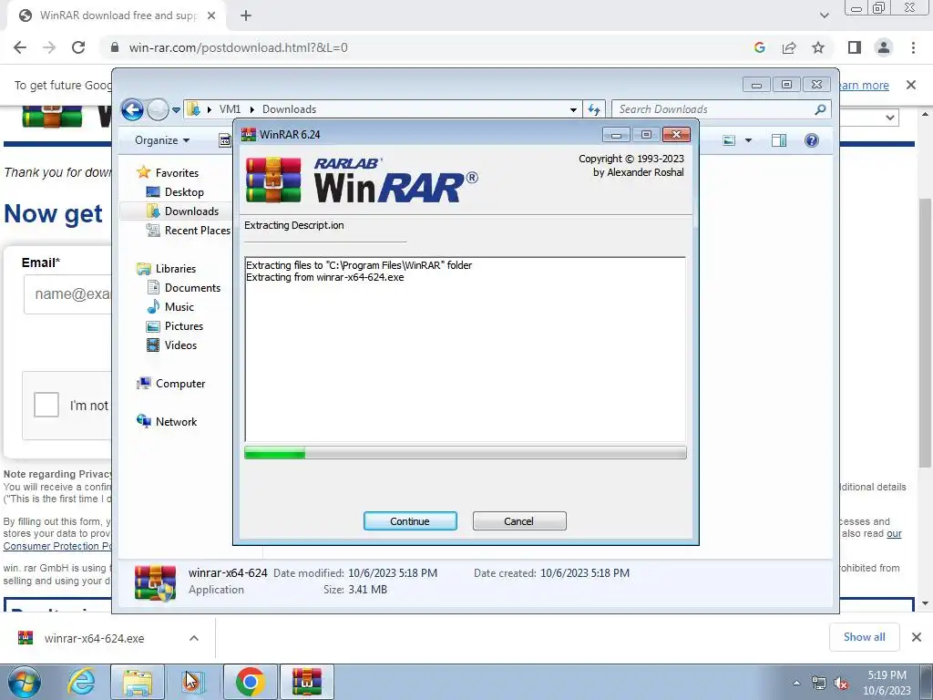The width and height of the screenshot is (933, 700).
Task: Open Chrome profile icon
Action: click(x=884, y=47)
